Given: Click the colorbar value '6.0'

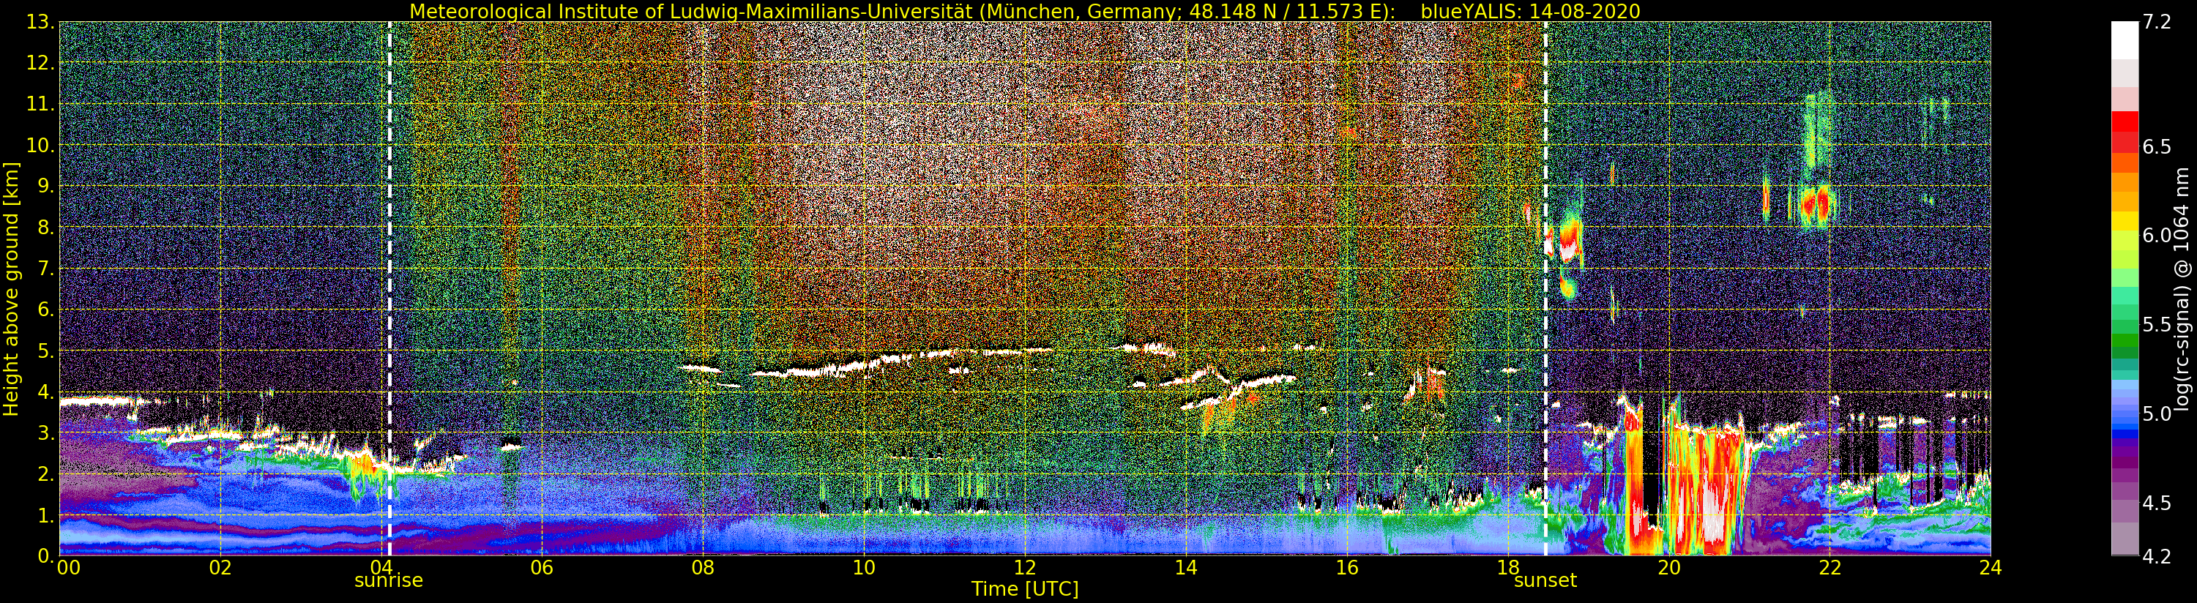Looking at the screenshot, I should coord(2157,236).
